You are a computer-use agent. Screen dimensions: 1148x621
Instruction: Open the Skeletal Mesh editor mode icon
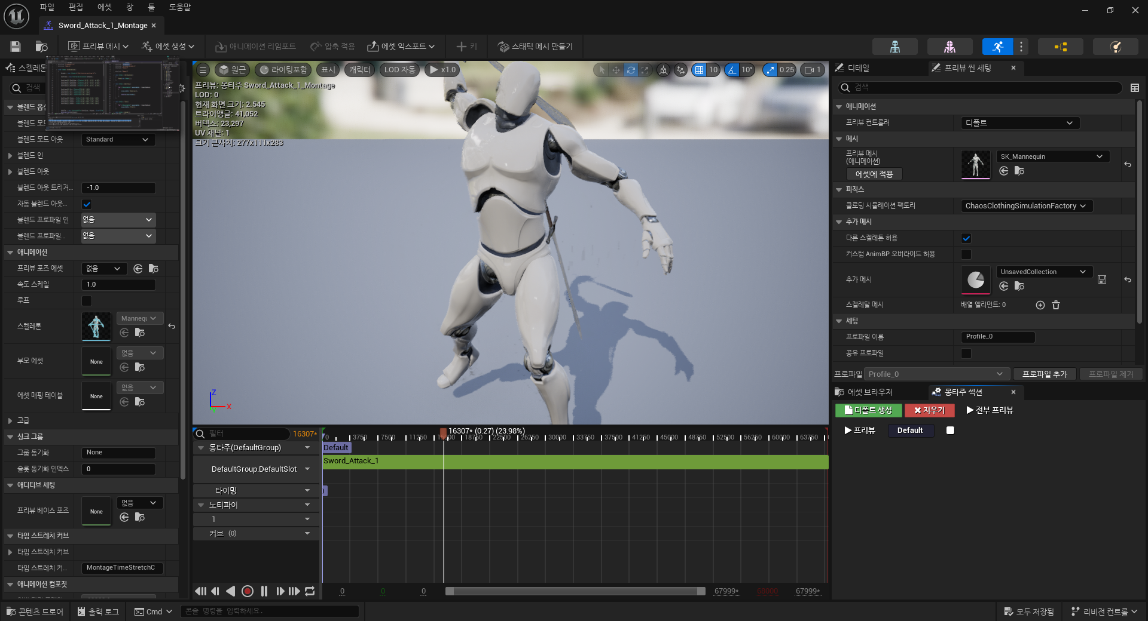949,47
